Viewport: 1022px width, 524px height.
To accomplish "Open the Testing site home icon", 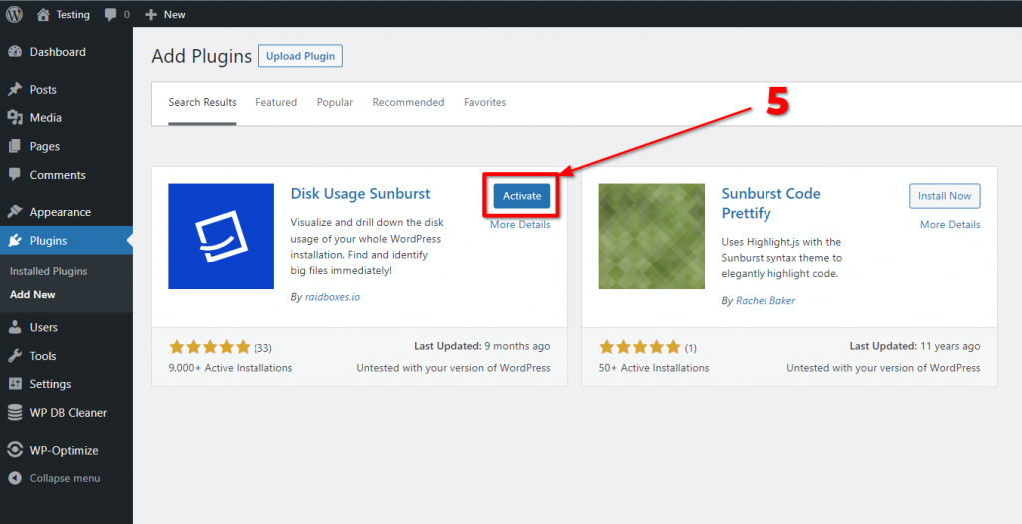I will click(43, 14).
